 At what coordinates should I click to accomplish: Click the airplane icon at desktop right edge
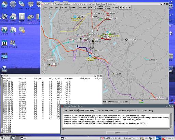(x=171, y=33)
